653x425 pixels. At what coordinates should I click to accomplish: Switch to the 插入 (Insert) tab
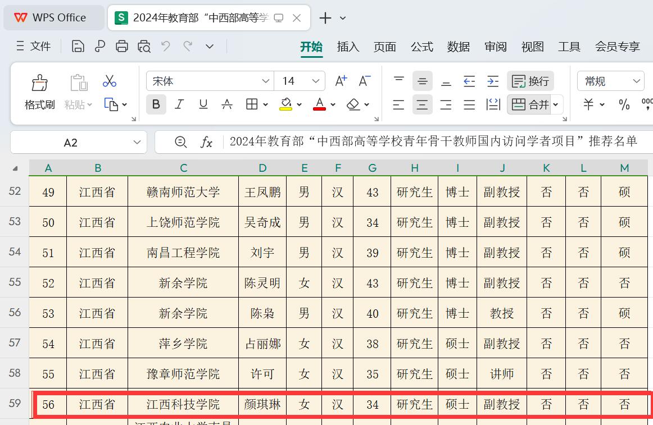pos(348,47)
